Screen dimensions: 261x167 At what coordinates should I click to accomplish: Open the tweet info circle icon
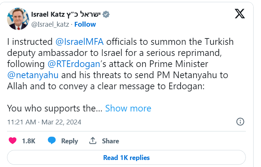click(240, 121)
